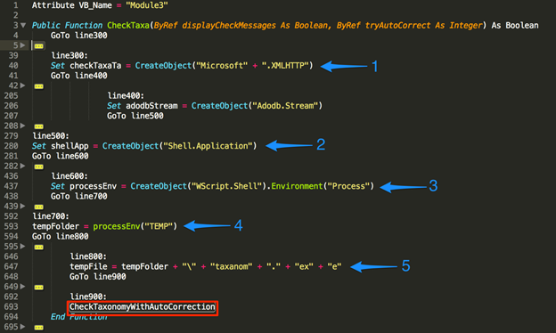Expand the fold arrow beside line 282
Viewport: 556px width, 333px height.
[x=23, y=166]
